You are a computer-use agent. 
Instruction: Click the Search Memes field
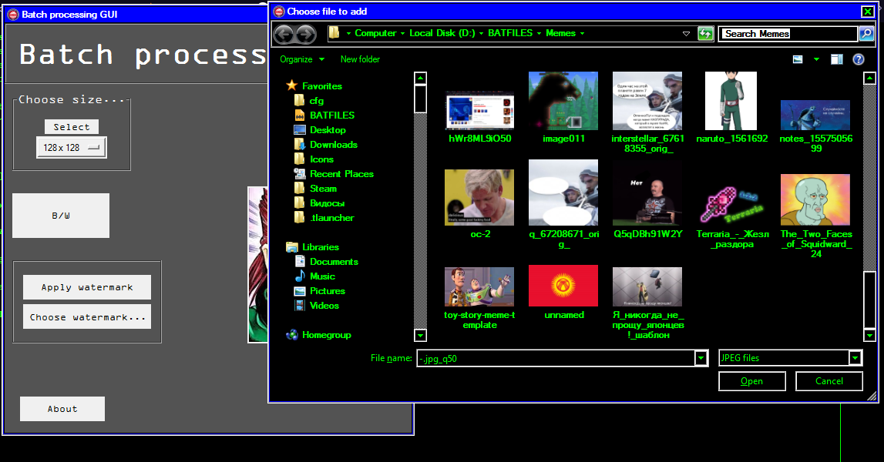pyautogui.click(x=788, y=34)
